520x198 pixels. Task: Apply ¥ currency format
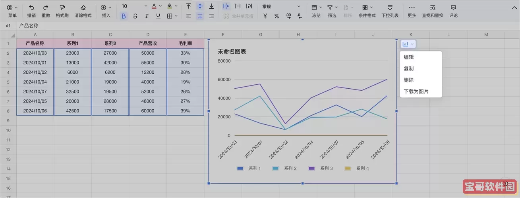pos(265,16)
